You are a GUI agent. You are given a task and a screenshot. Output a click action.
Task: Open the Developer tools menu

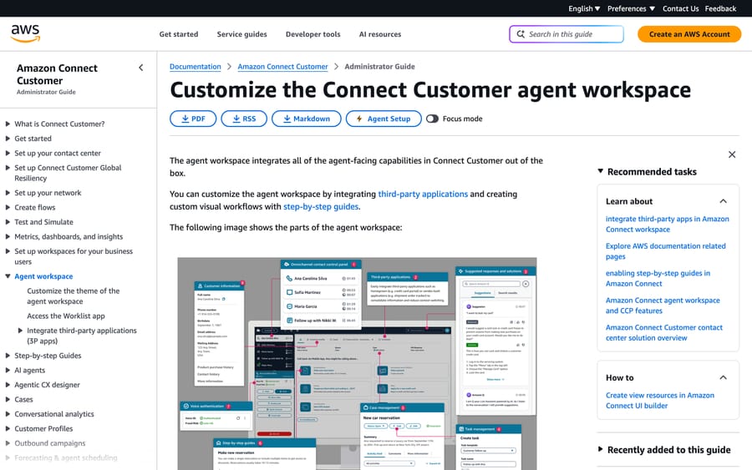(312, 34)
